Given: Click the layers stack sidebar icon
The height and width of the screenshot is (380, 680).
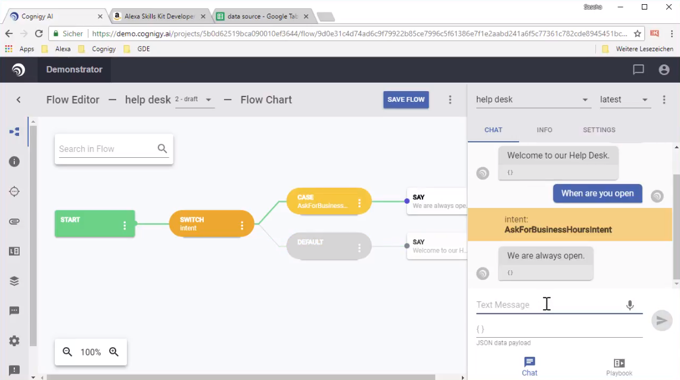Looking at the screenshot, I should coord(14,281).
